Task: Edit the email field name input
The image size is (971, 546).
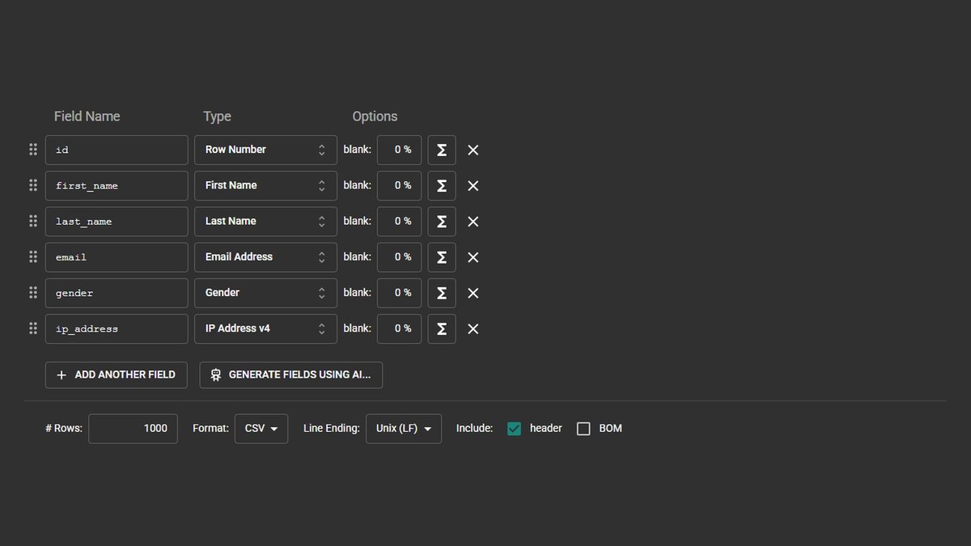Action: tap(117, 257)
